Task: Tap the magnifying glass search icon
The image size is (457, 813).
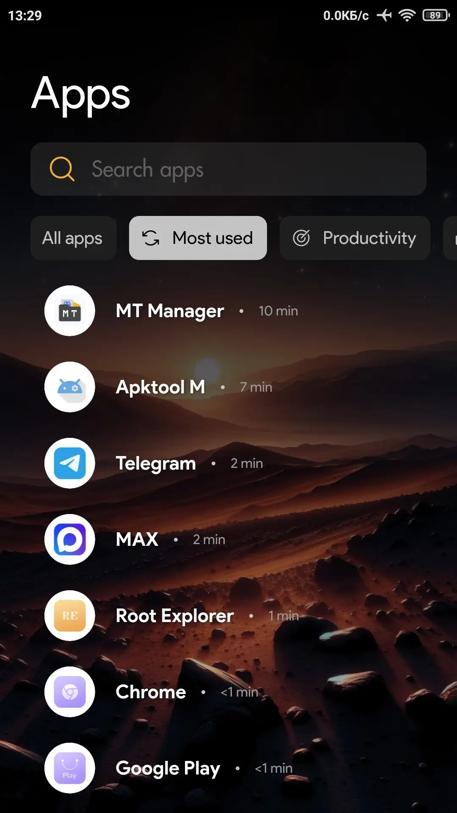Action: (x=62, y=169)
